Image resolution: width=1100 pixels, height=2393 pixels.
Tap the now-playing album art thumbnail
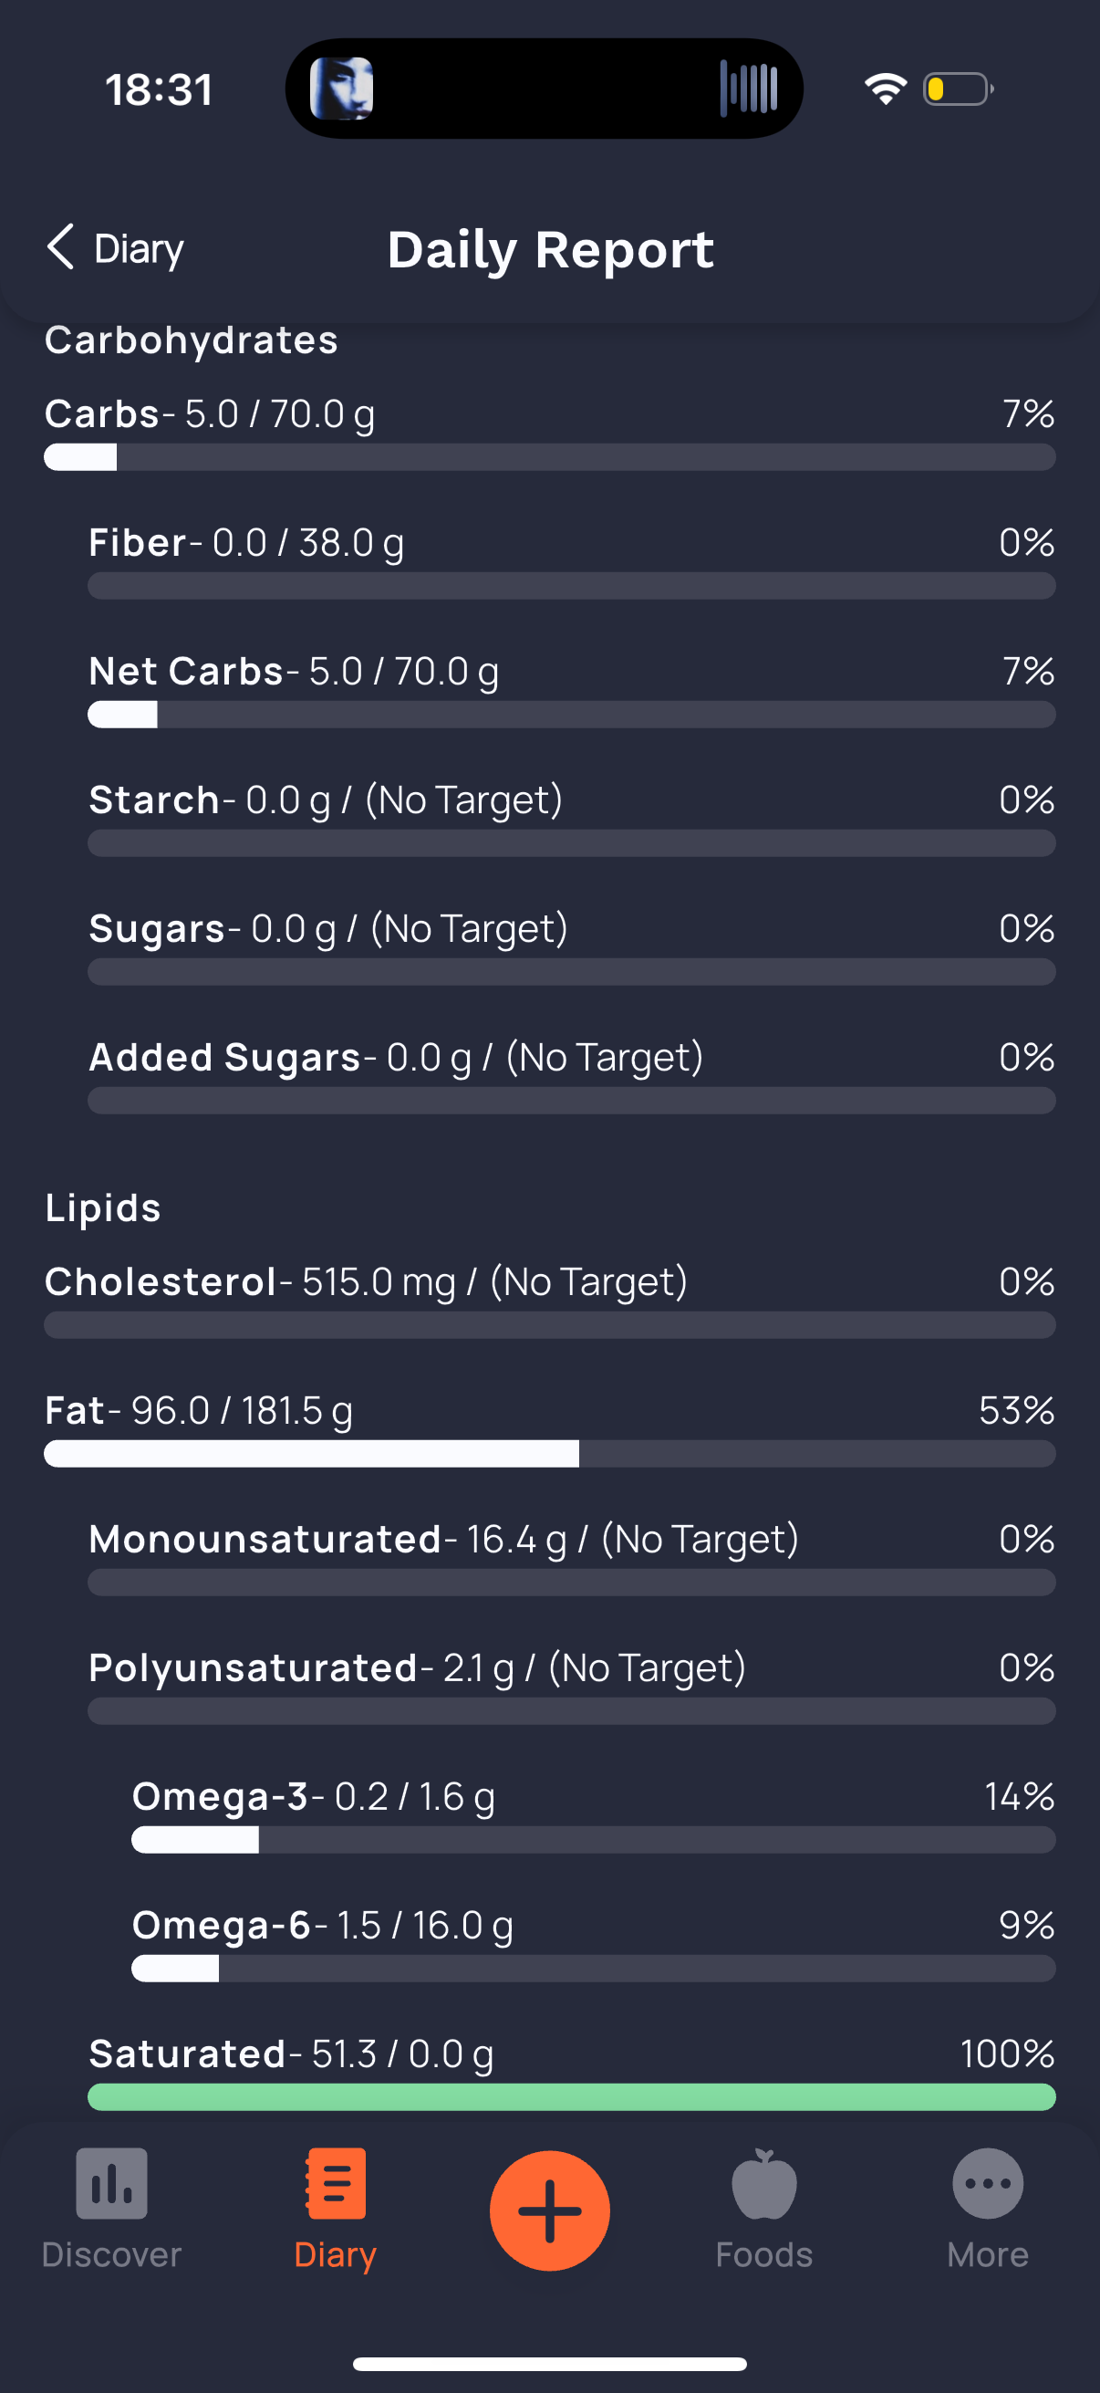[x=342, y=89]
